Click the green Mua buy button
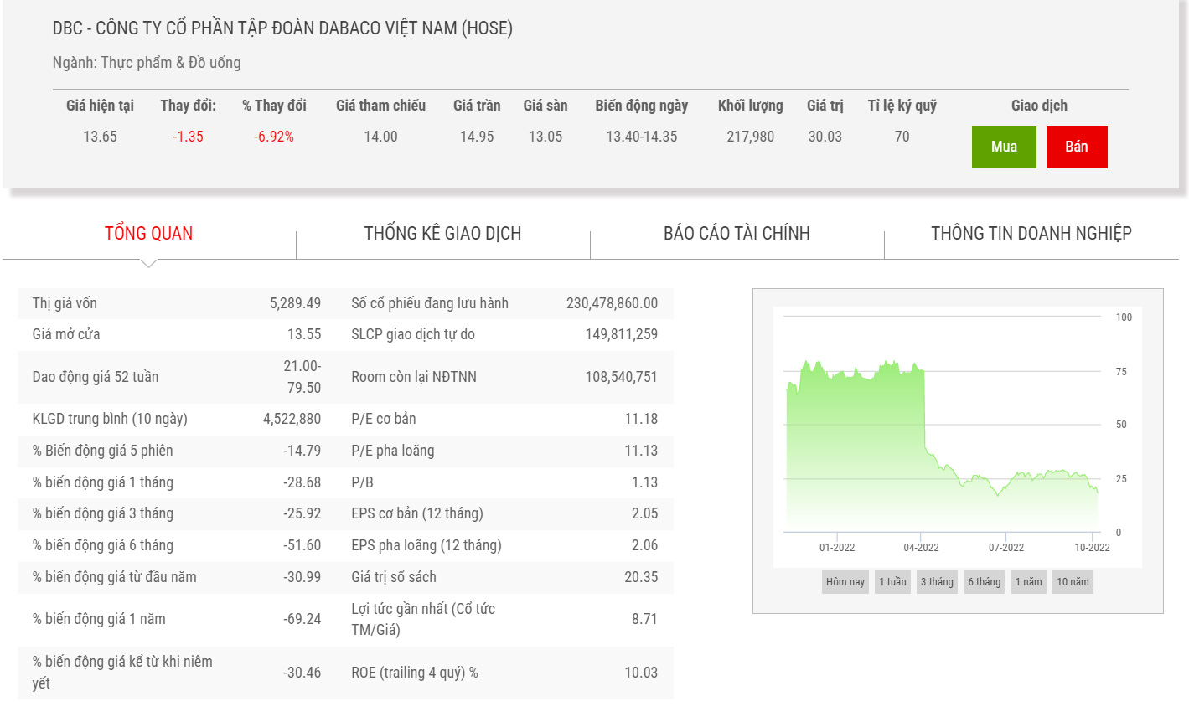Image resolution: width=1189 pixels, height=717 pixels. [x=1003, y=147]
